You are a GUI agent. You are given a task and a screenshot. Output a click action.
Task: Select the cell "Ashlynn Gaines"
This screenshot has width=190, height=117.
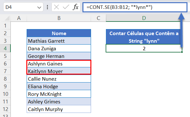pos(59,64)
